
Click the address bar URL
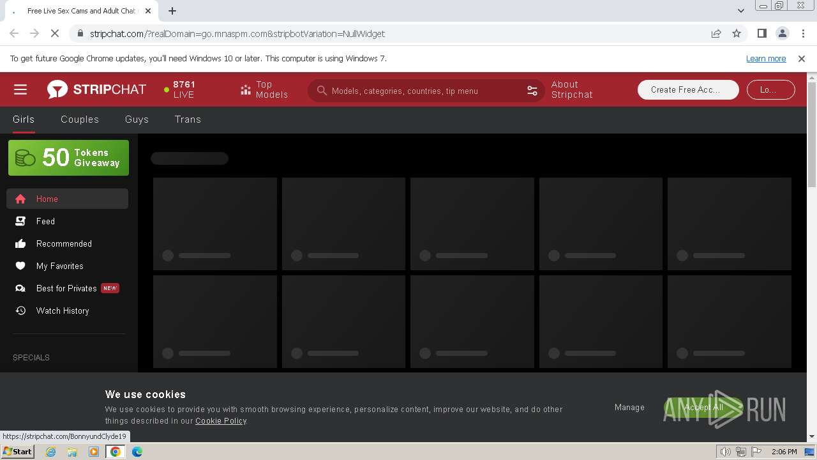tap(237, 34)
